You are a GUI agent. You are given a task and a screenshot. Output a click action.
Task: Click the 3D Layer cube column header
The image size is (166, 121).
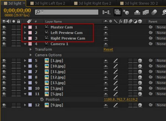140,21
